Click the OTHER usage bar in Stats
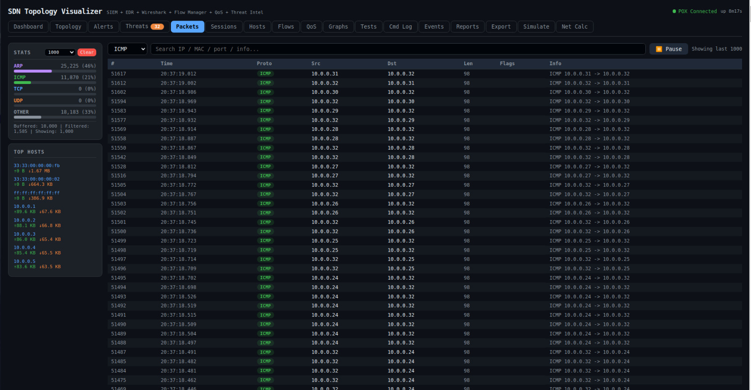This screenshot has height=390, width=751. tap(55, 117)
